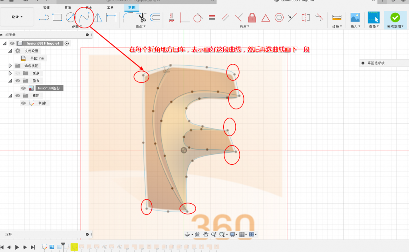The image size is (409, 252).
Task: Collapse the 草图 folder
Action: (10, 96)
